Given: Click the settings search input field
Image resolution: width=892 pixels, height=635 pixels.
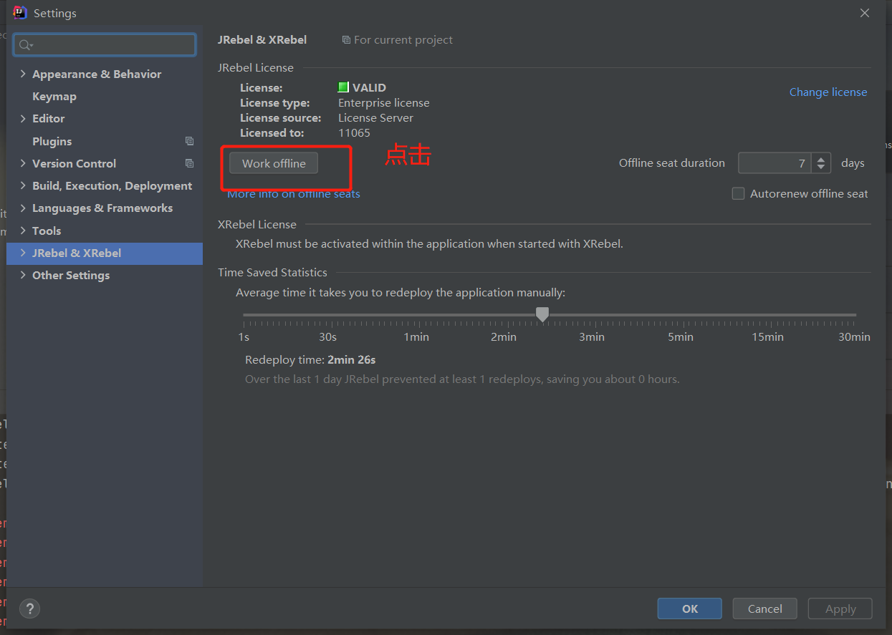Looking at the screenshot, I should 105,45.
